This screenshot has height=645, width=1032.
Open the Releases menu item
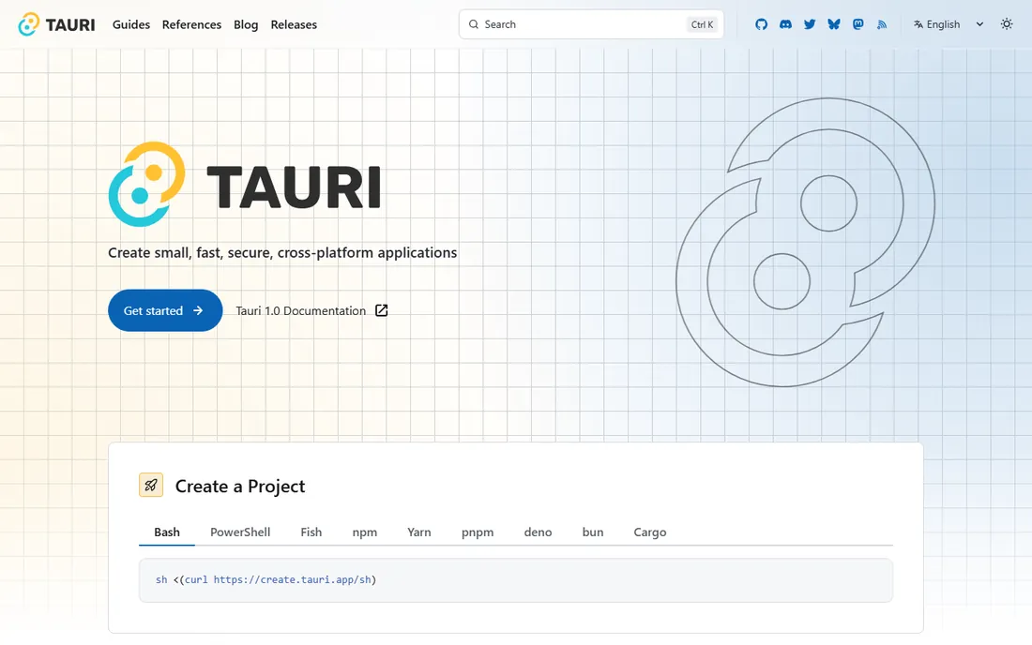coord(294,24)
